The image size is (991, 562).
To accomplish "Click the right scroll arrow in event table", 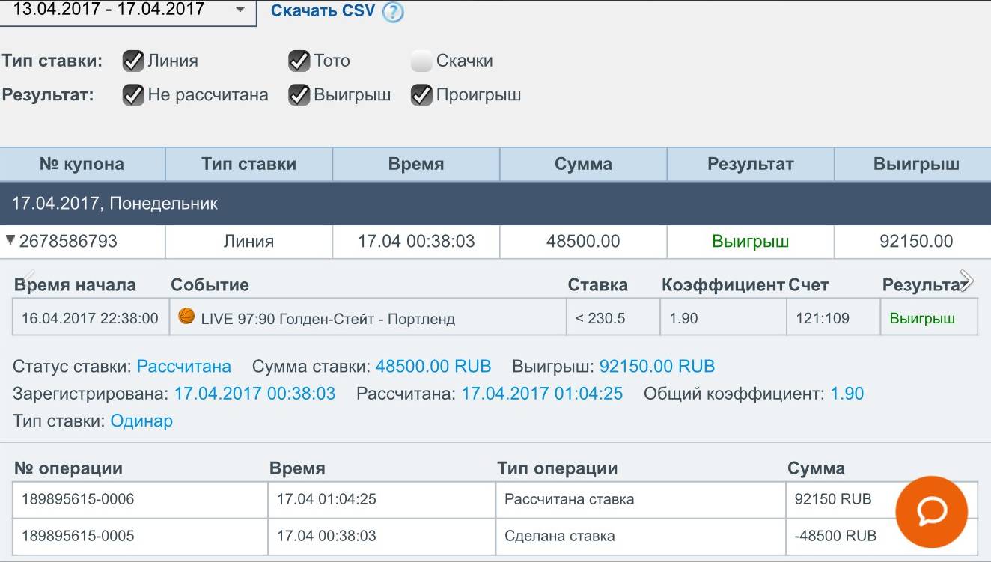I will pos(966,280).
